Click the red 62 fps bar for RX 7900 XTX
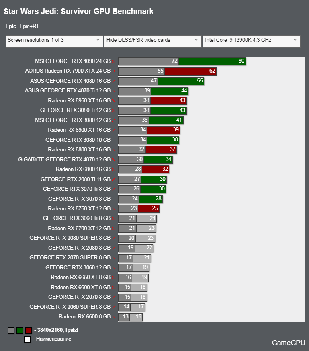 tap(190, 71)
